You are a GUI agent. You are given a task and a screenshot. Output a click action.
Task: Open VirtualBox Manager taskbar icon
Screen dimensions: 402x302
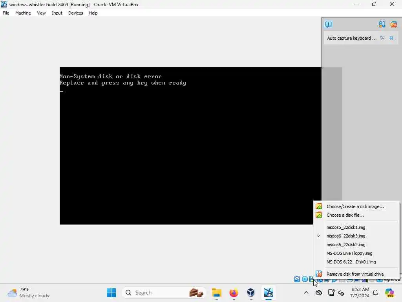tap(251, 293)
